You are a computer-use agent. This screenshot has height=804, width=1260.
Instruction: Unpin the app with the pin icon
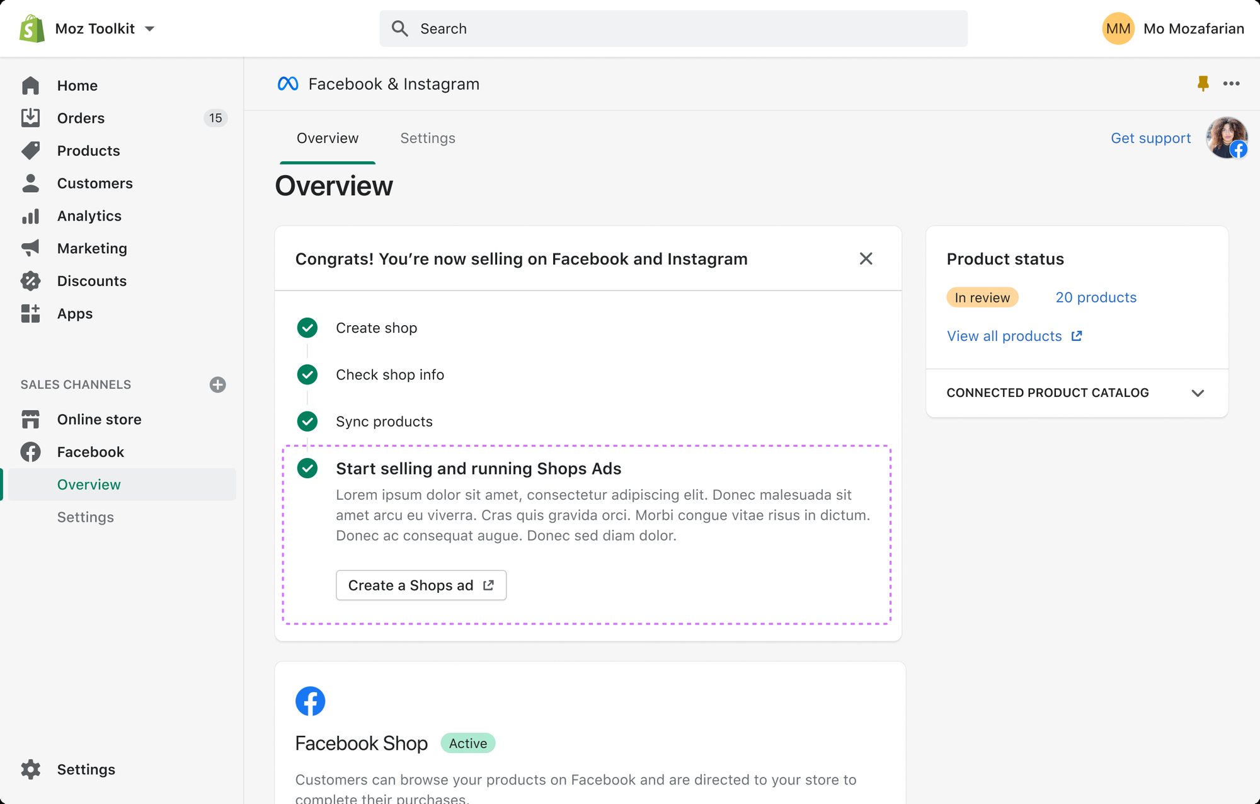coord(1203,84)
